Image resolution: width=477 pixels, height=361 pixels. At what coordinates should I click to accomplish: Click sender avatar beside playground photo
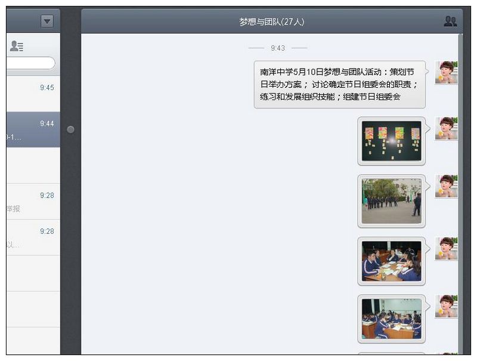[x=446, y=186]
